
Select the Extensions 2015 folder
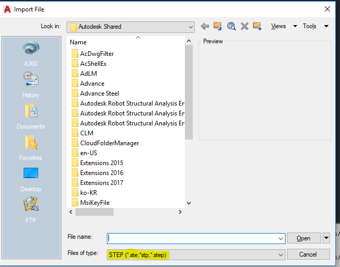102,163
